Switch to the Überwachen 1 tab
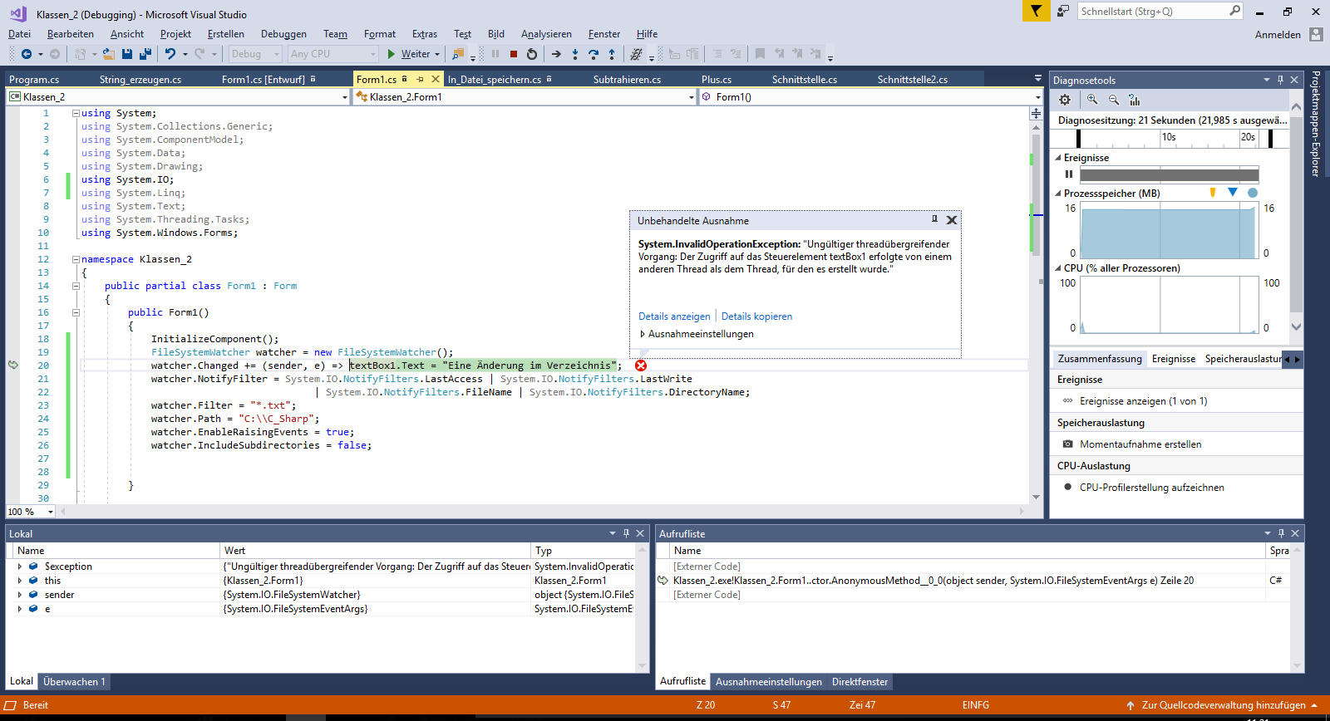The width and height of the screenshot is (1330, 721). pyautogui.click(x=74, y=682)
